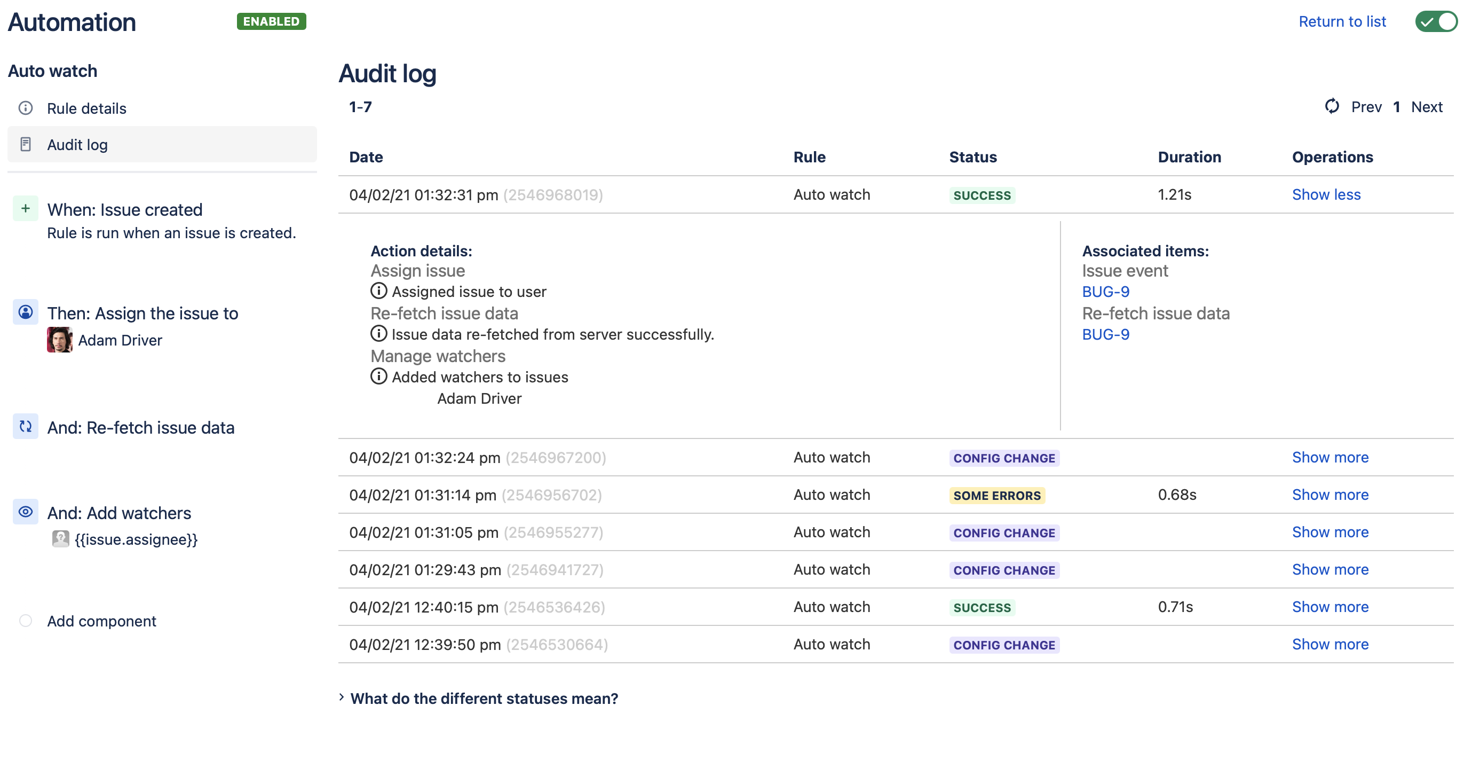Click the Add component circle
This screenshot has width=1472, height=784.
26,621
